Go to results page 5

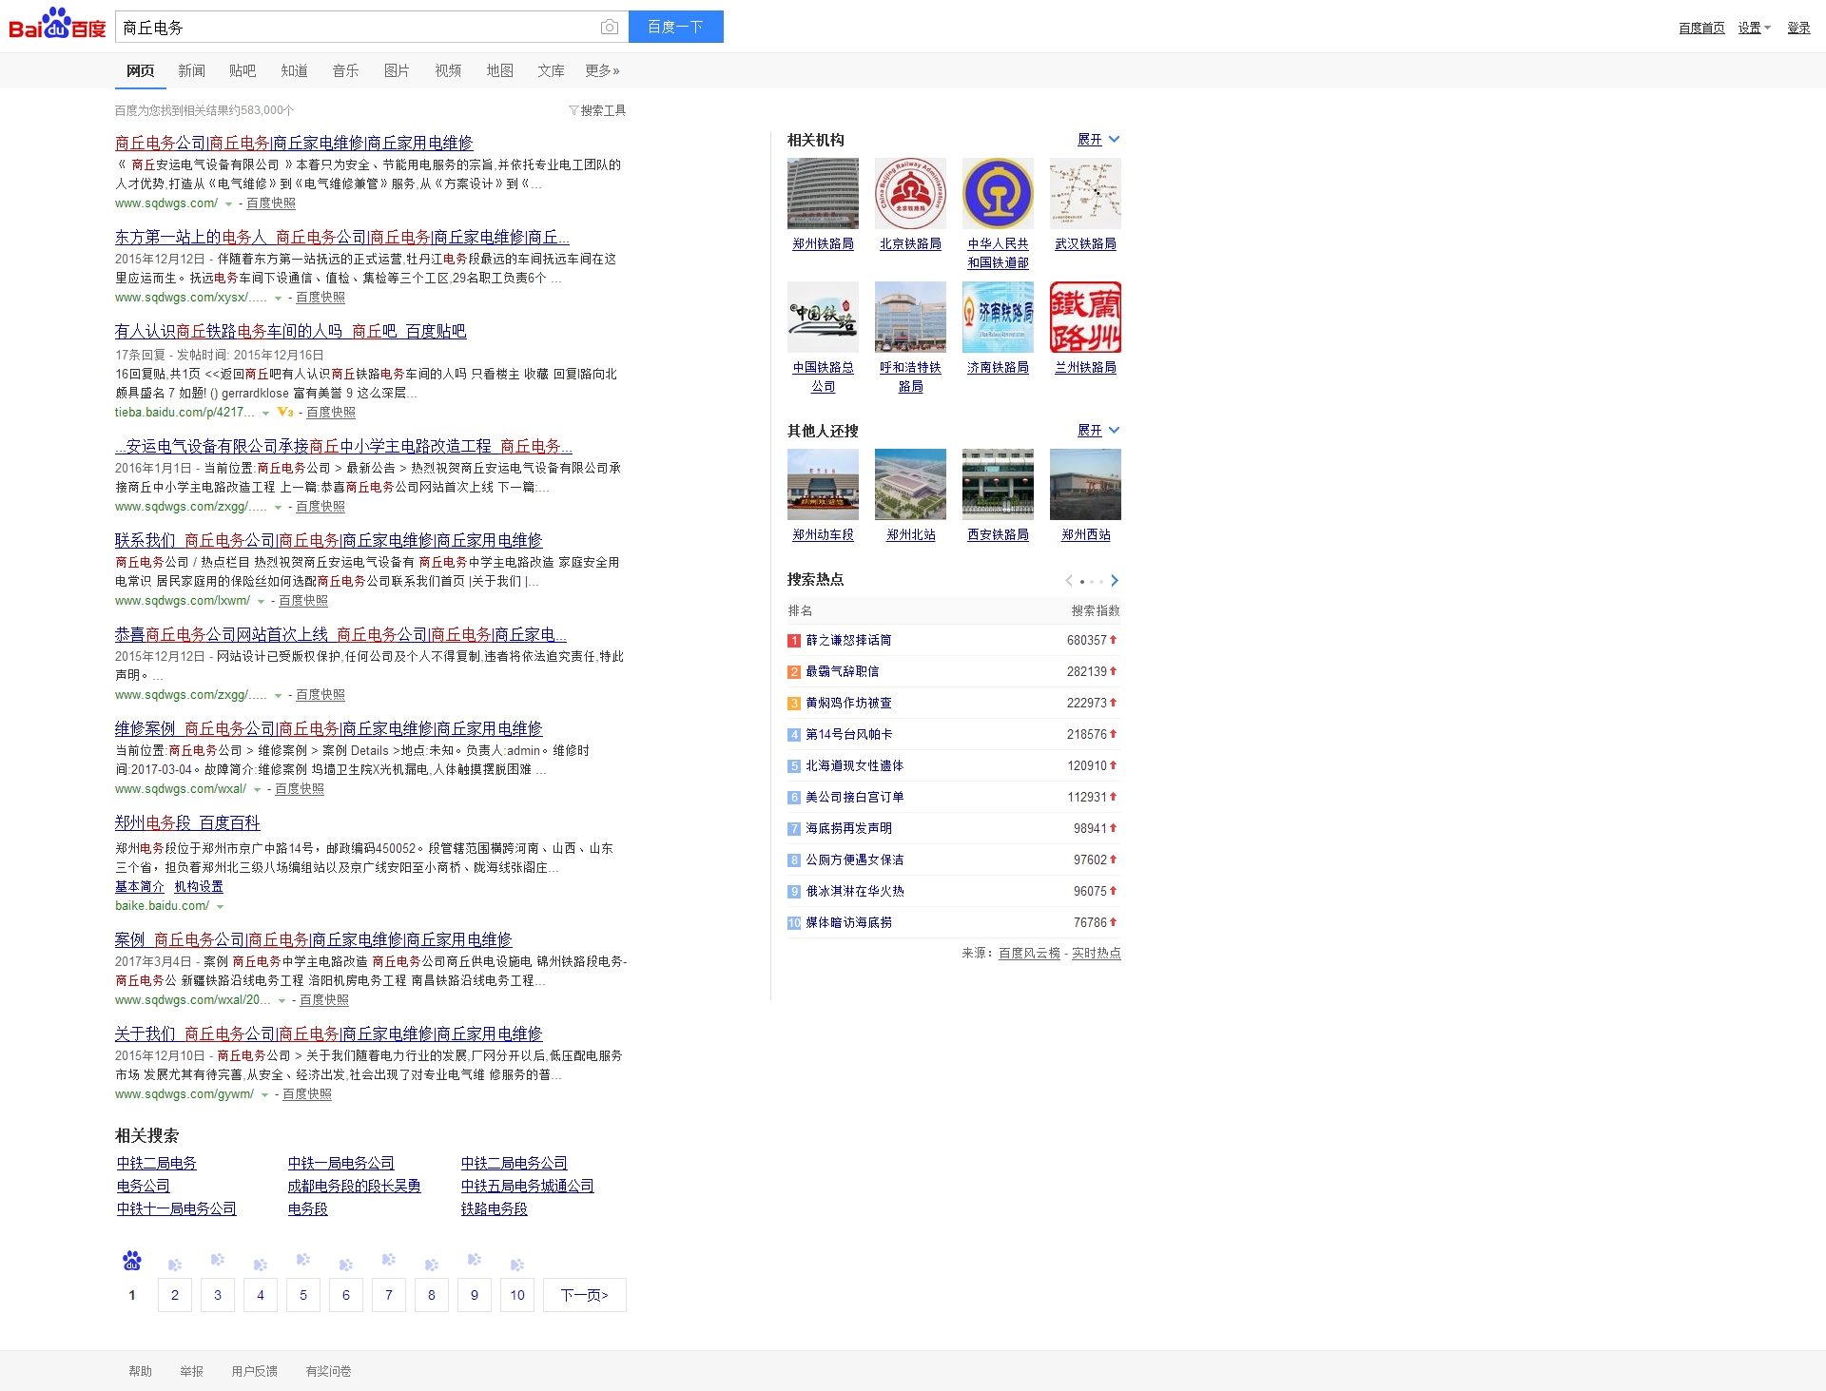point(303,1295)
